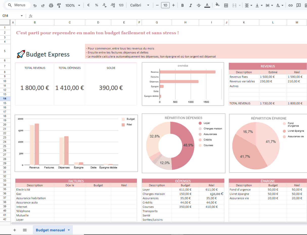Insert a link with the chain icon

coord(291,5)
